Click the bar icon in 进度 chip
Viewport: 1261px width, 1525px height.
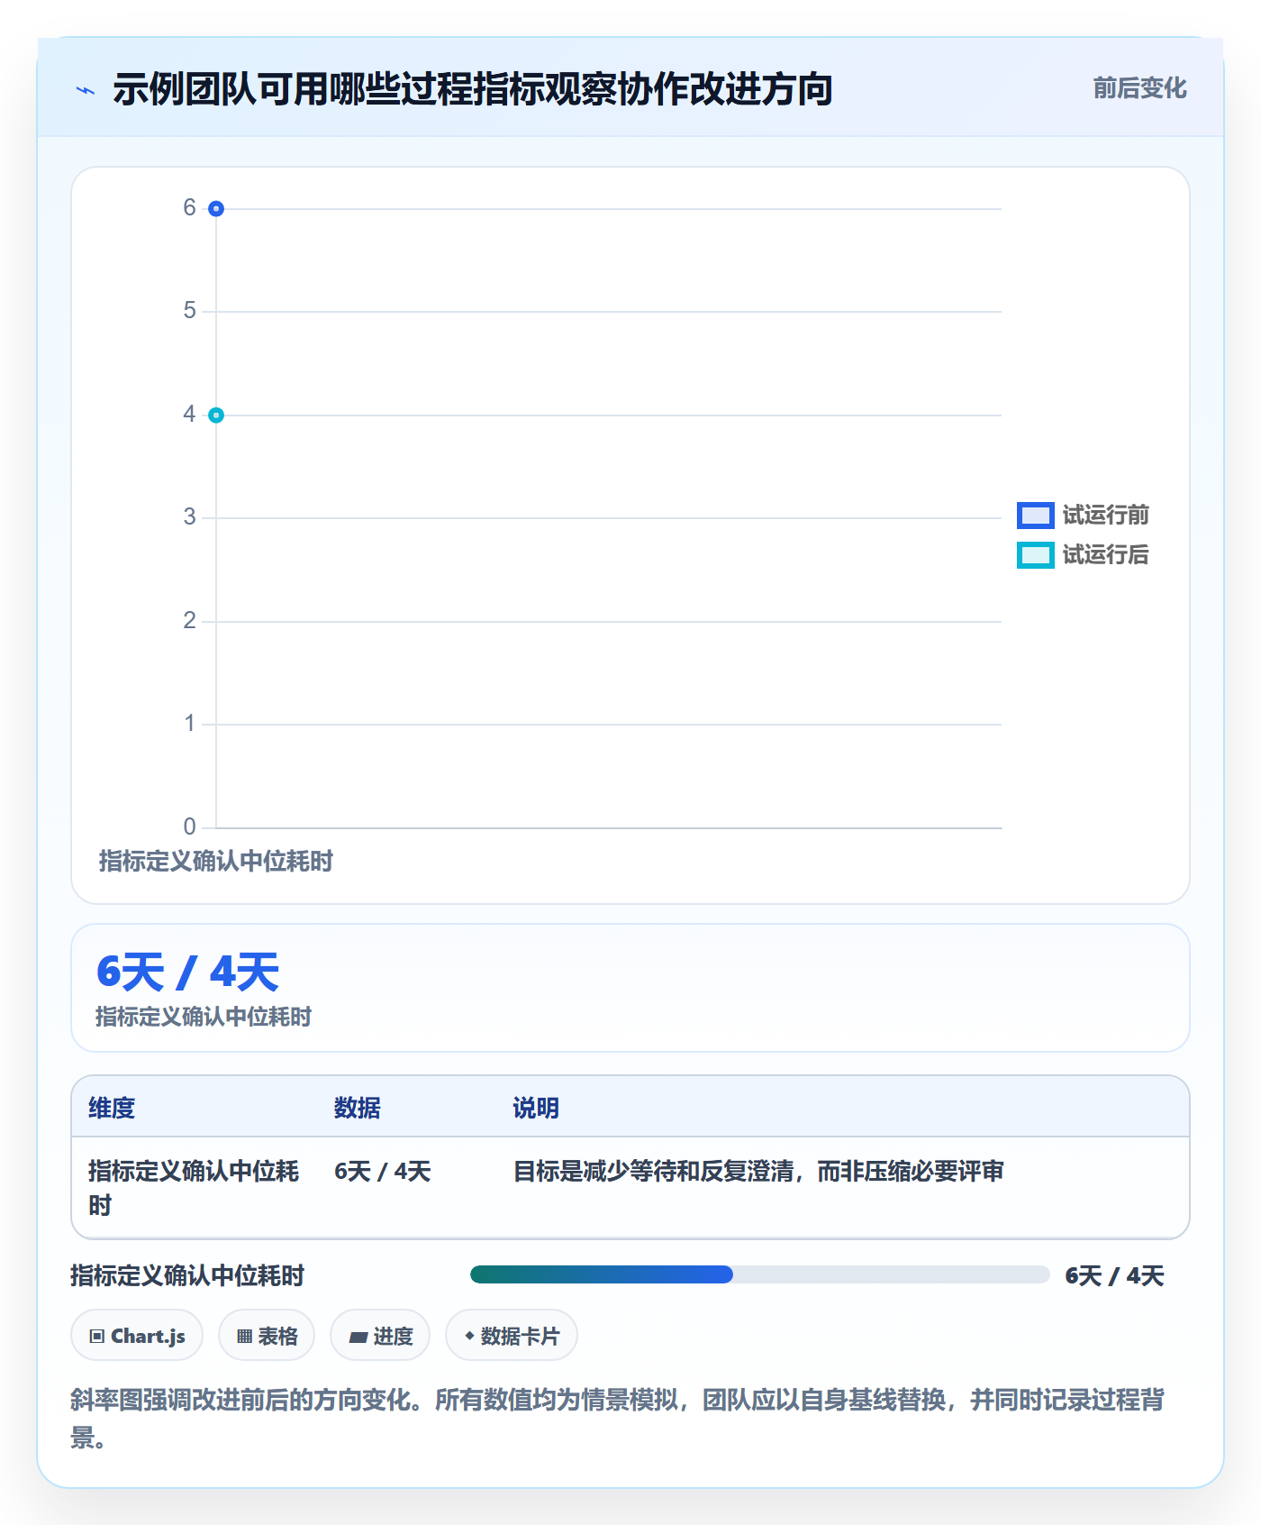click(x=358, y=1337)
